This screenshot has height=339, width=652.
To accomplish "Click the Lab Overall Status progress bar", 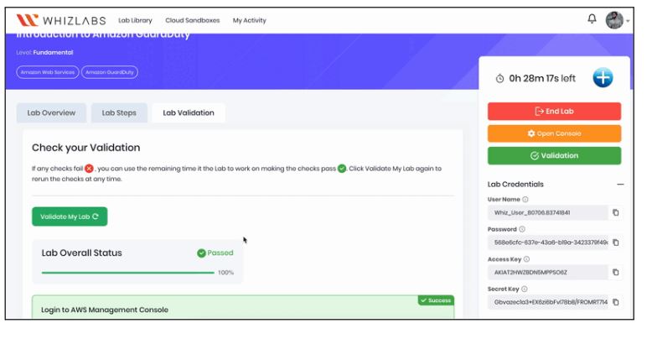I will pos(128,273).
